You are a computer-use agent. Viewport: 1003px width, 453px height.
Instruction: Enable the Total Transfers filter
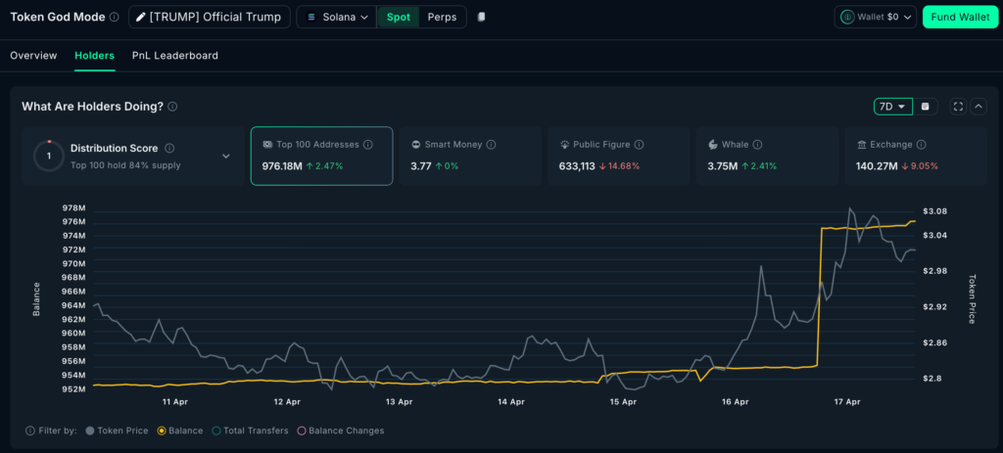click(x=216, y=430)
